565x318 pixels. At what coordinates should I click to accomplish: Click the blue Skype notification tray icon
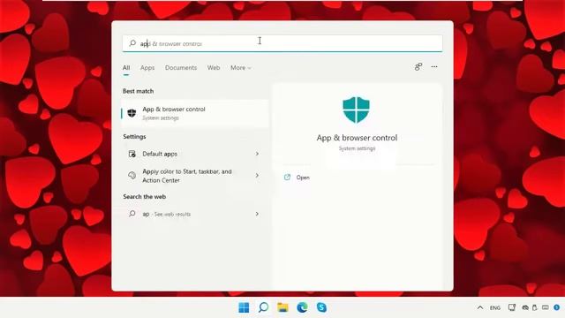click(557, 307)
